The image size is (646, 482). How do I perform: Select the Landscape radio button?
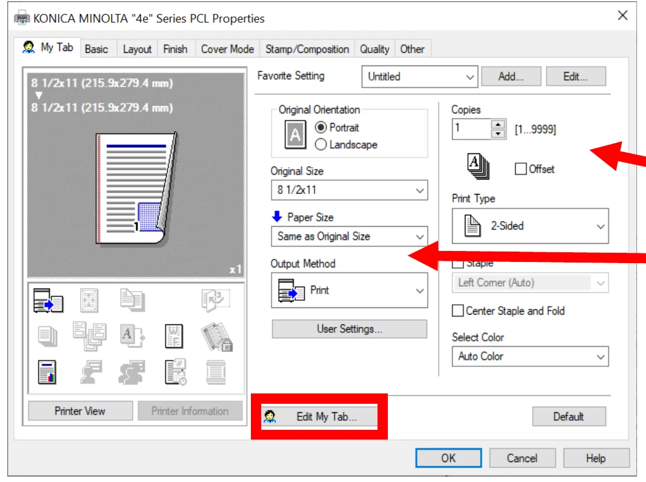(x=321, y=144)
